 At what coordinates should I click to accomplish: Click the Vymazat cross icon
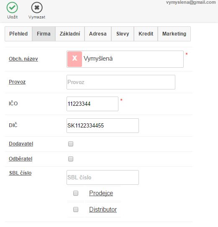point(37,8)
